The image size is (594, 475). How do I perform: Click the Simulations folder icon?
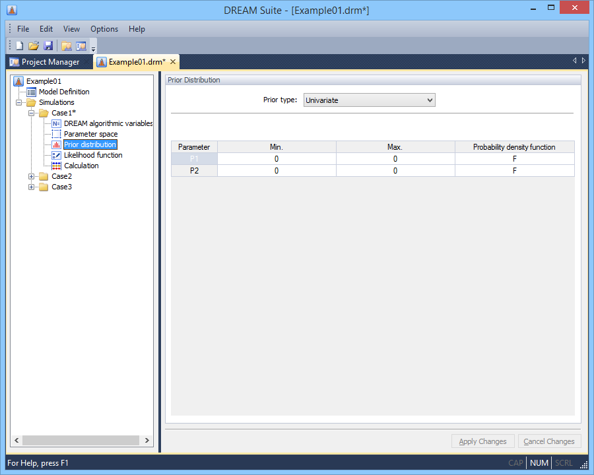(32, 102)
